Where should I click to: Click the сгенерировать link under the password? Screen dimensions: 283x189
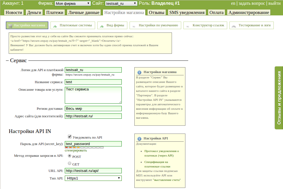click(76, 150)
